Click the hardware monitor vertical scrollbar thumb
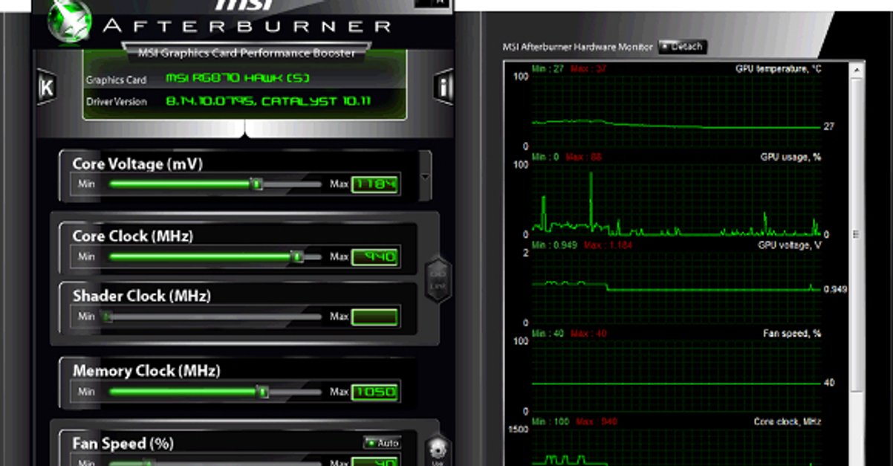 point(857,233)
